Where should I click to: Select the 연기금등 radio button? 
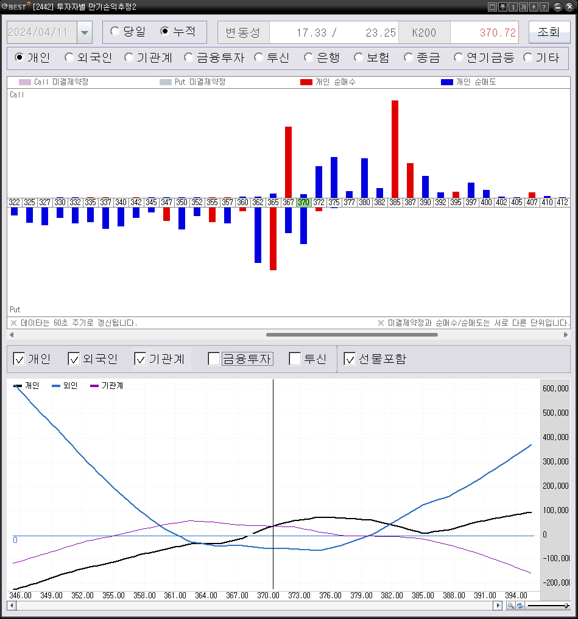tap(458, 58)
